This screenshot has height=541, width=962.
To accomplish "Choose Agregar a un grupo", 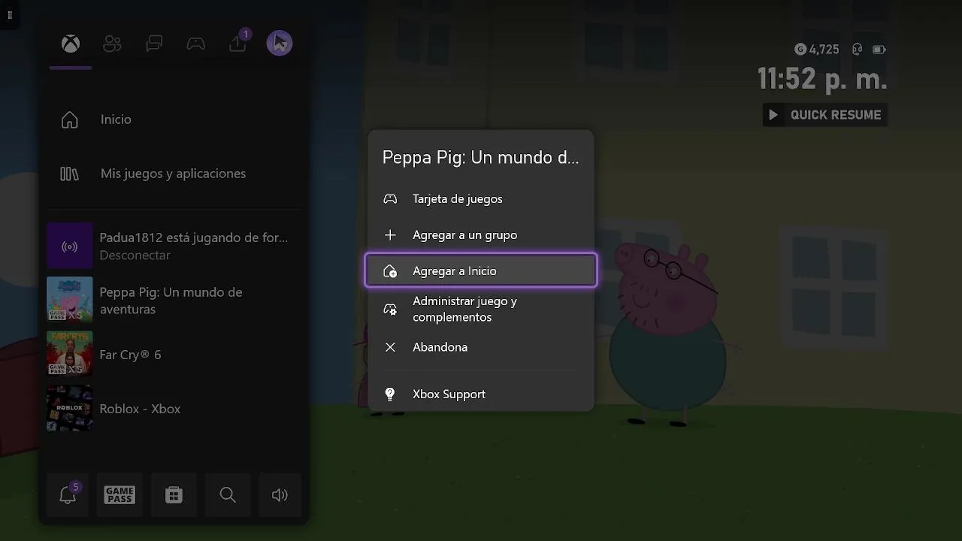I will (481, 235).
